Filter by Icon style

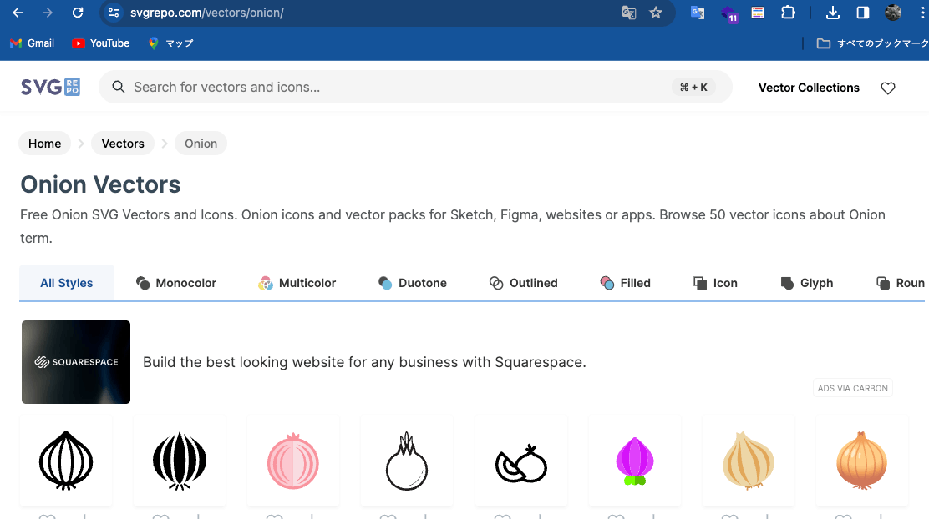coord(715,283)
